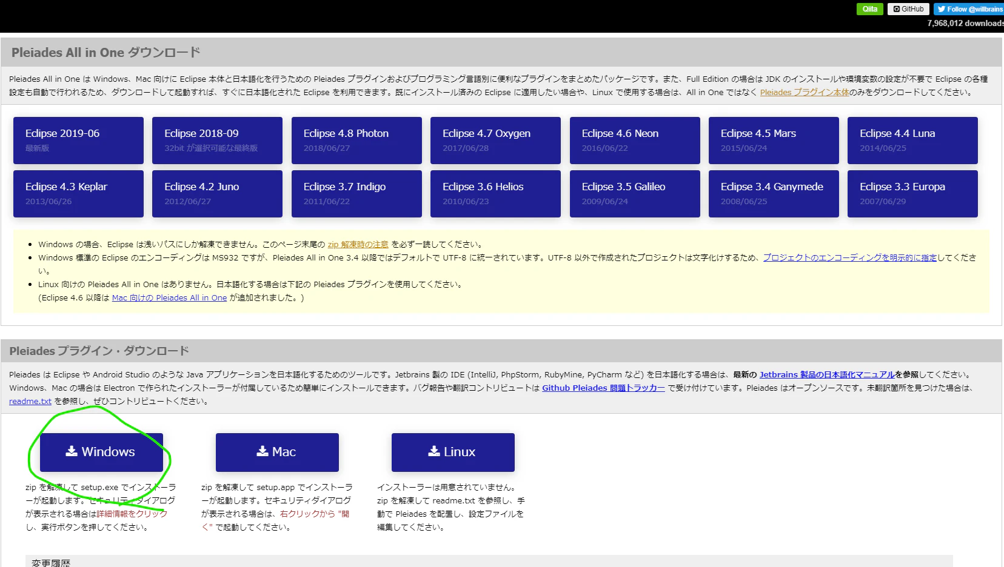Download the Linux Pleiades plugin
The width and height of the screenshot is (1004, 567).
coord(453,452)
